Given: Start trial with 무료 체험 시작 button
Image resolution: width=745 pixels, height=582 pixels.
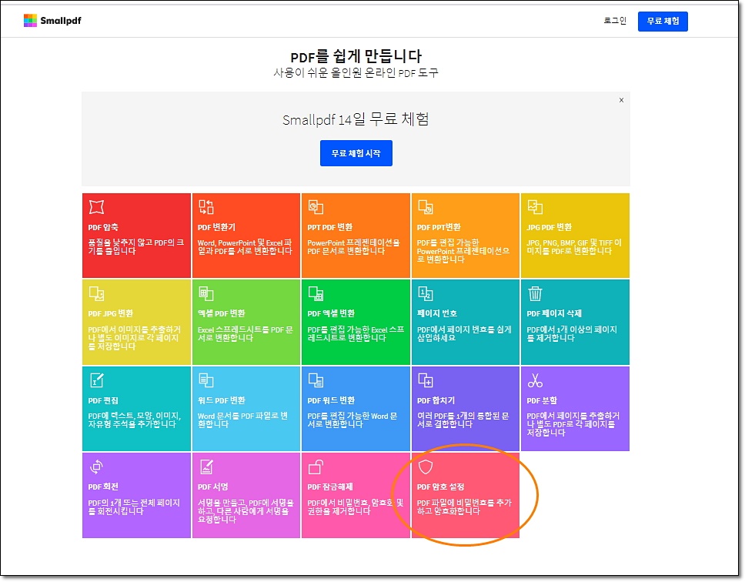Looking at the screenshot, I should point(356,153).
